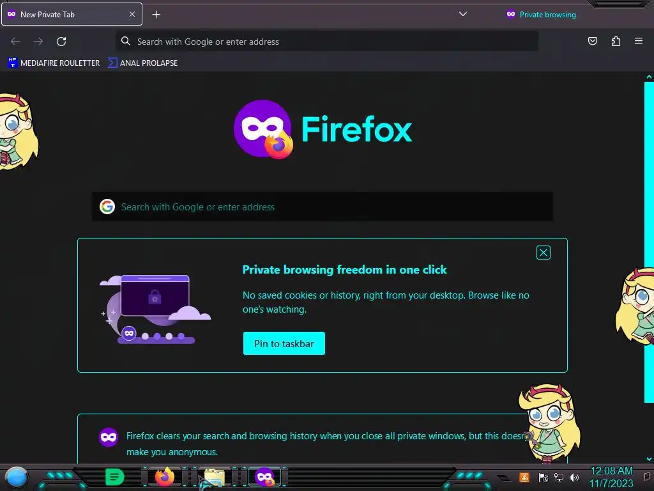The height and width of the screenshot is (491, 654).
Task: Click the Google icon in page search box
Action: tap(107, 207)
